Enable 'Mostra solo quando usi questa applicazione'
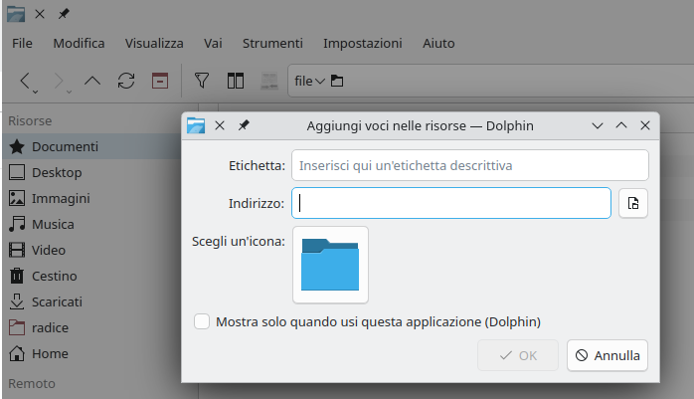The width and height of the screenshot is (694, 399). point(202,321)
